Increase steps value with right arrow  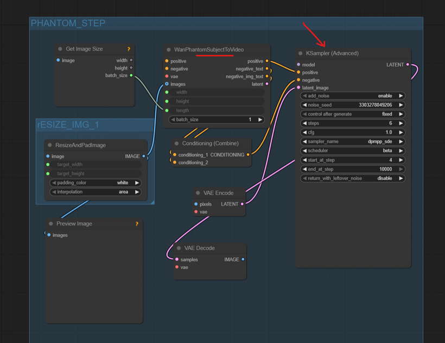click(x=401, y=123)
